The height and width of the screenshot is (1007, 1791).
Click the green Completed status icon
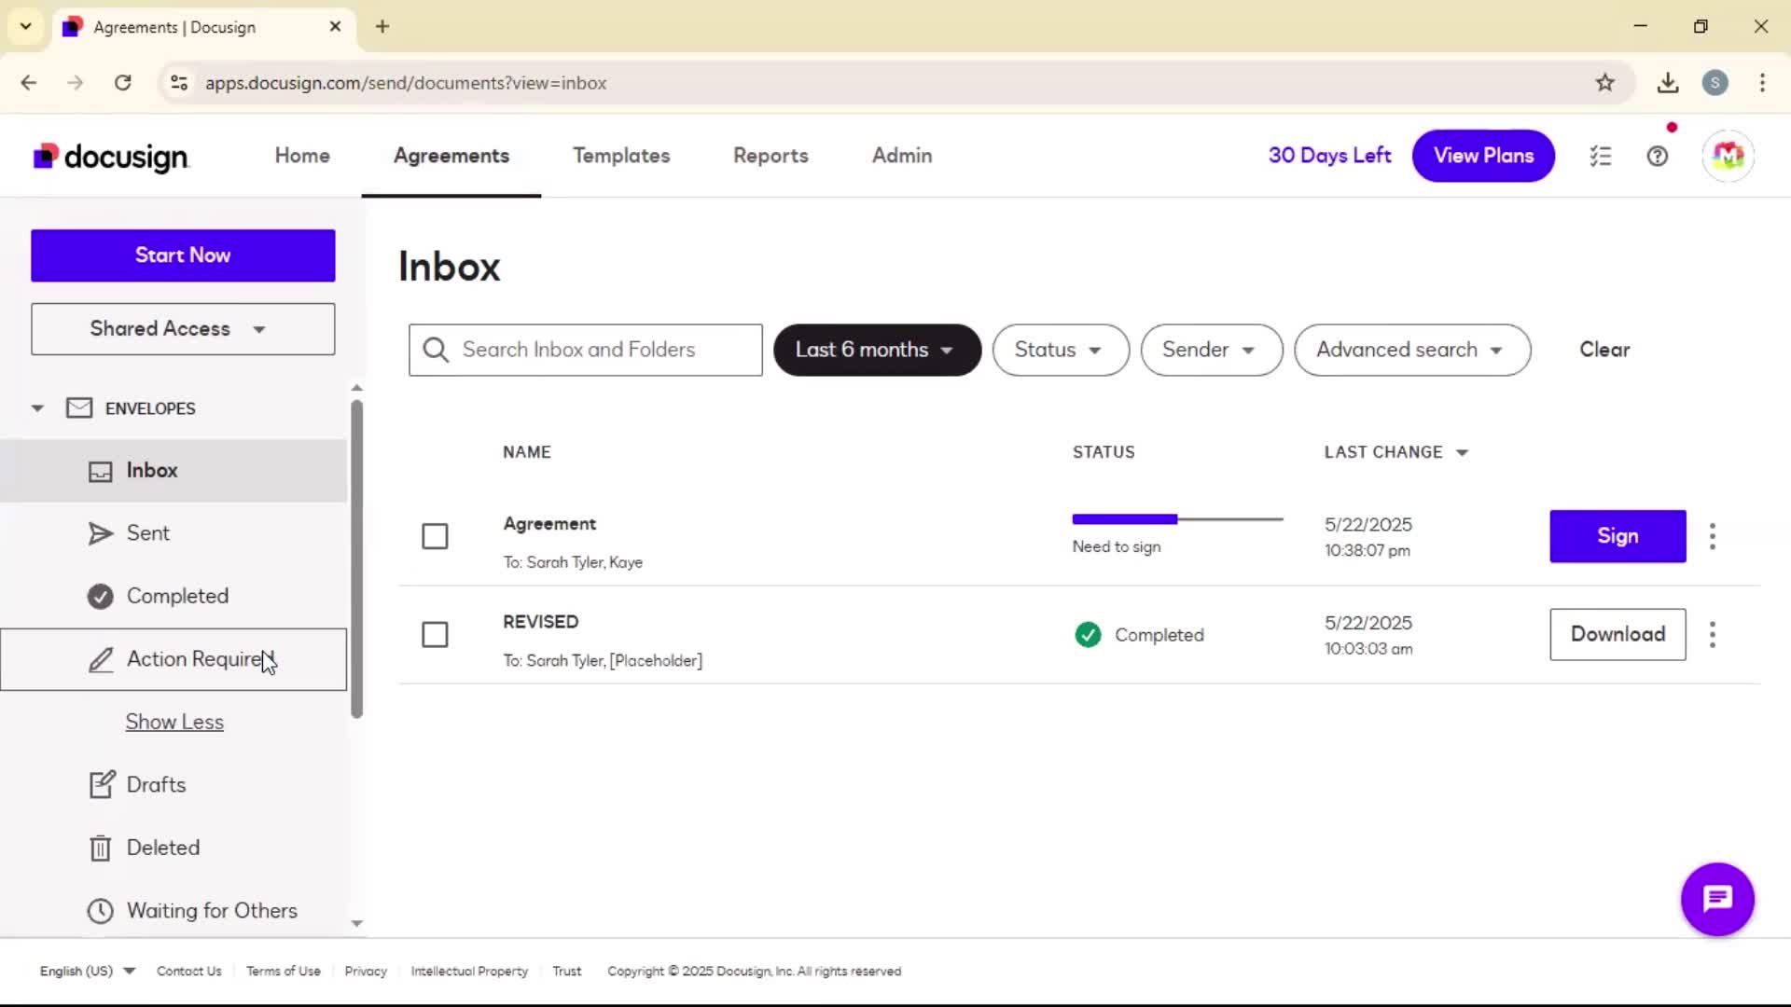click(x=1088, y=635)
